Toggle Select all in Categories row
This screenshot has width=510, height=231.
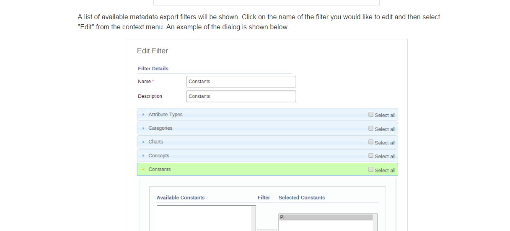coord(371,128)
